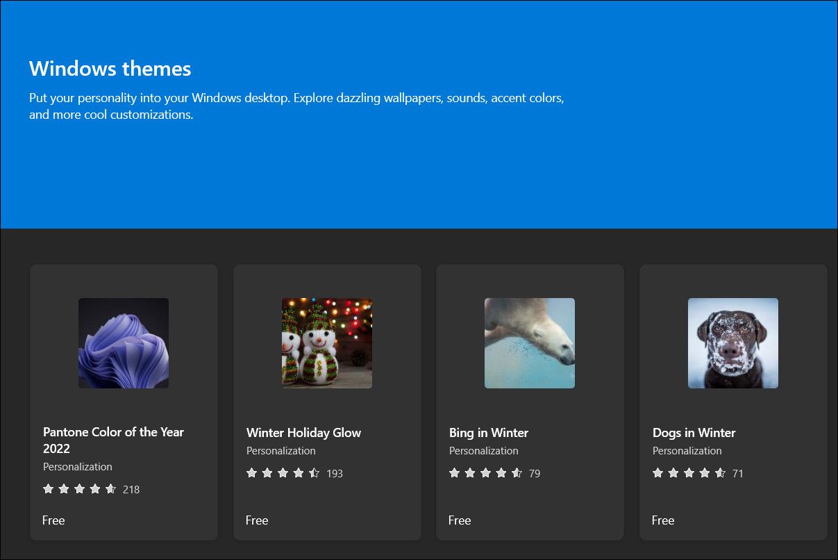
Task: Click 'Free' on the Dogs in Winter card
Action: pyautogui.click(x=663, y=520)
